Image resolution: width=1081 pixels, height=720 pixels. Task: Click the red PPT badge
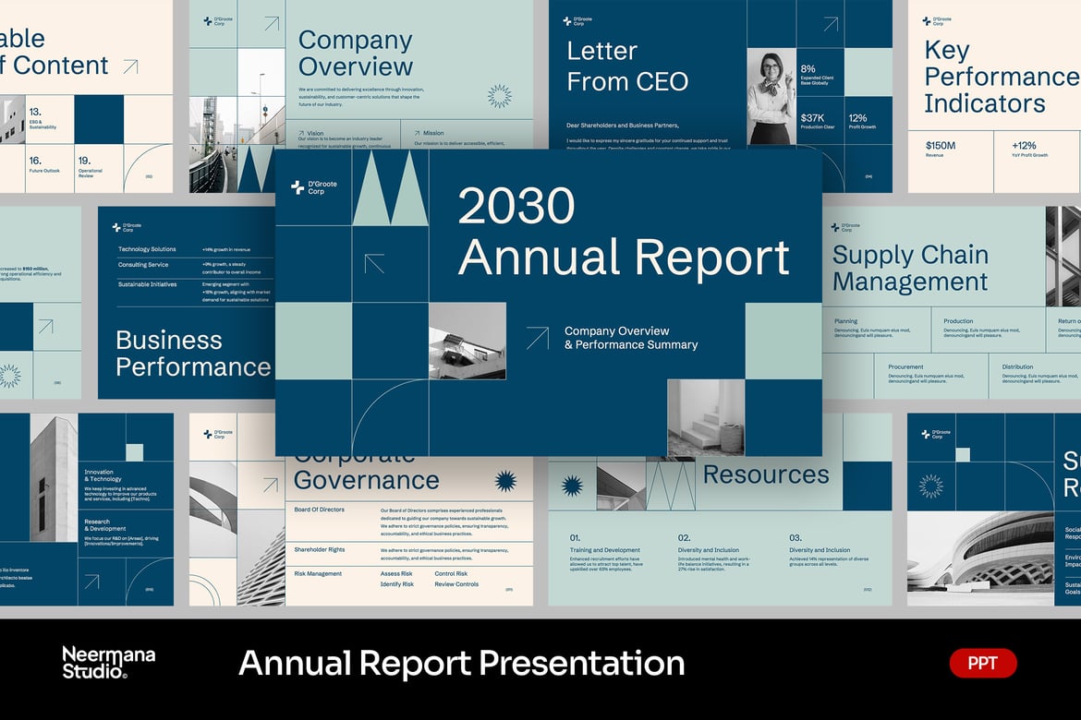(982, 664)
